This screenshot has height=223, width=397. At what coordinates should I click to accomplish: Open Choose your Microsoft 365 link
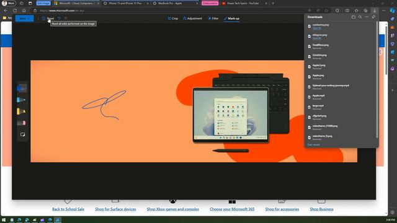(x=232, y=209)
